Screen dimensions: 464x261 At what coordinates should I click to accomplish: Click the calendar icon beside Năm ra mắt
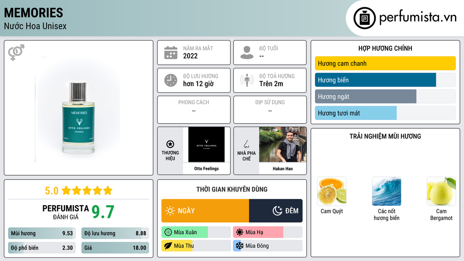coord(171,53)
